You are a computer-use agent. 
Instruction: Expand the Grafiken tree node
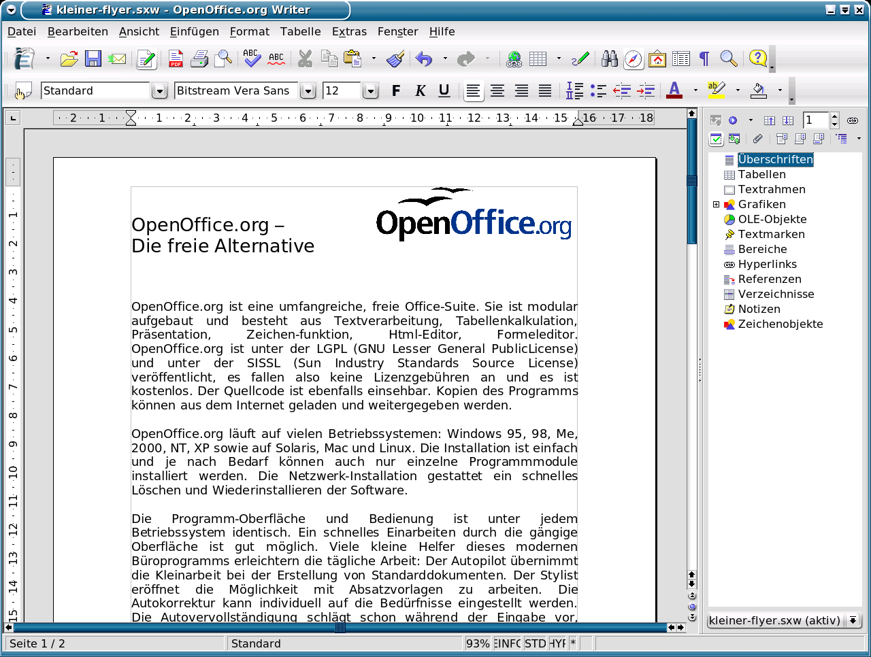point(716,204)
